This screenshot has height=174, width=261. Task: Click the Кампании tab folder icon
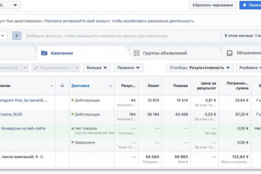click(44, 53)
